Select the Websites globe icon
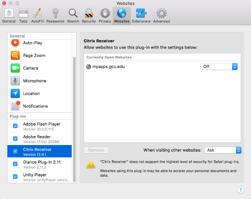The image size is (251, 199). pyautogui.click(x=122, y=13)
